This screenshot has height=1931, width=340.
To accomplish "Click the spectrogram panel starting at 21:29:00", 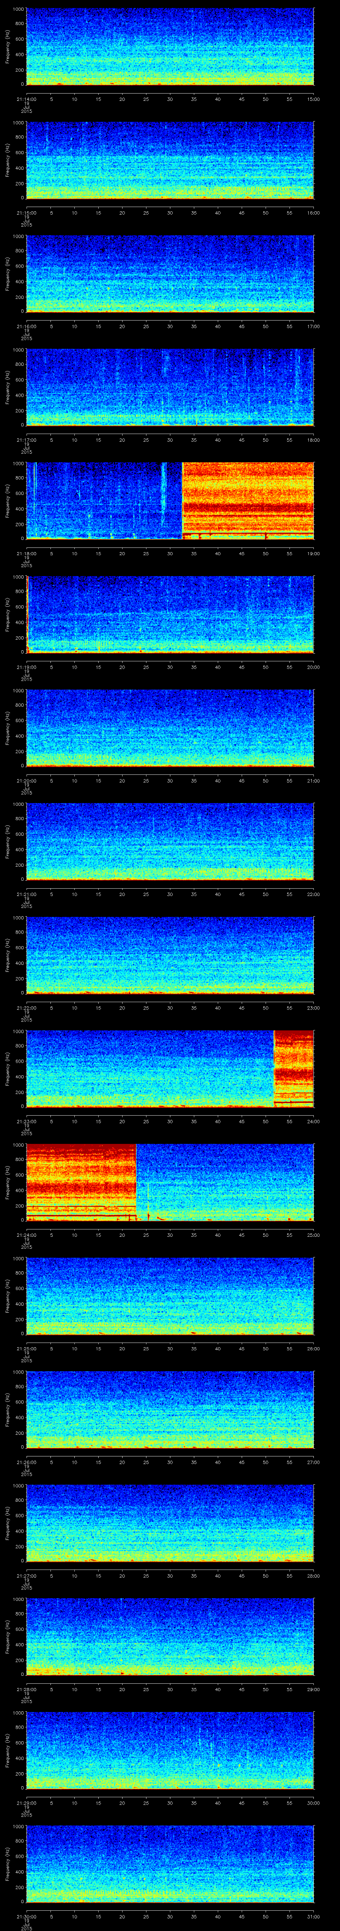I will coord(170,1750).
